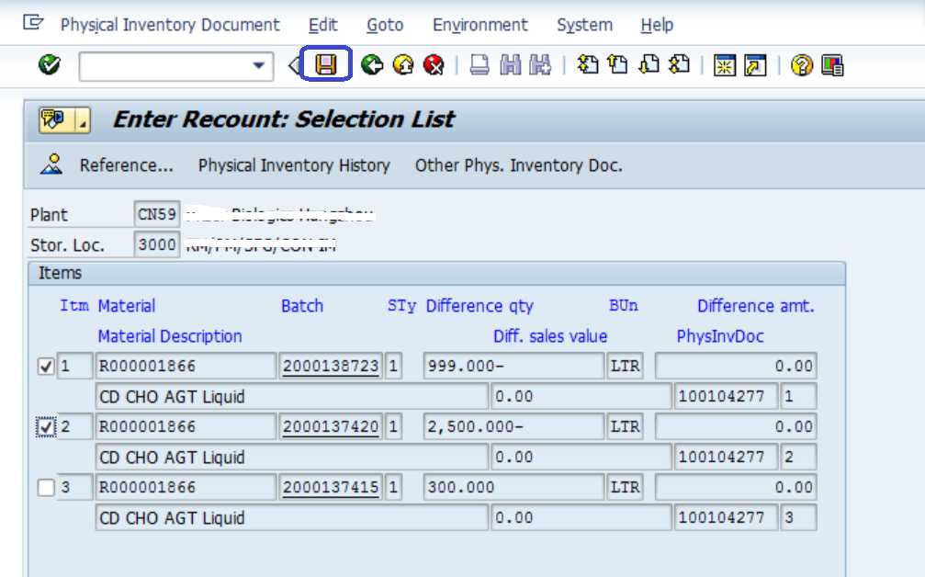Screen dimensions: 925x577
Task: Click PhysInvDoc 100104277 in item 3
Action: coord(725,518)
